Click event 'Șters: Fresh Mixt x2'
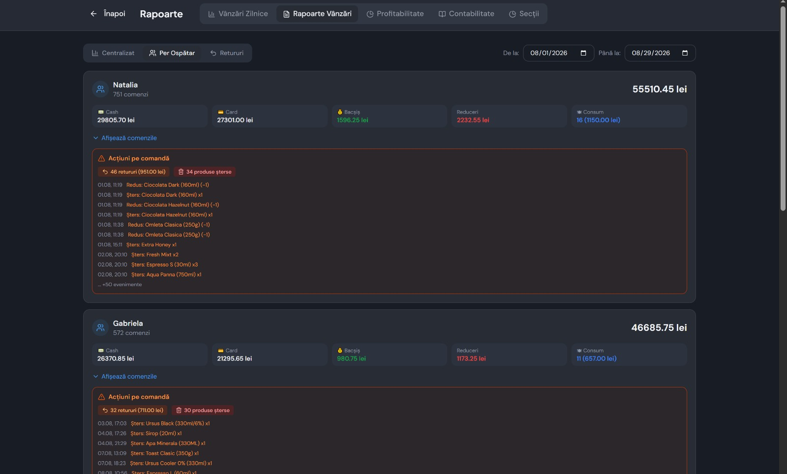Viewport: 787px width, 474px height. (155, 255)
